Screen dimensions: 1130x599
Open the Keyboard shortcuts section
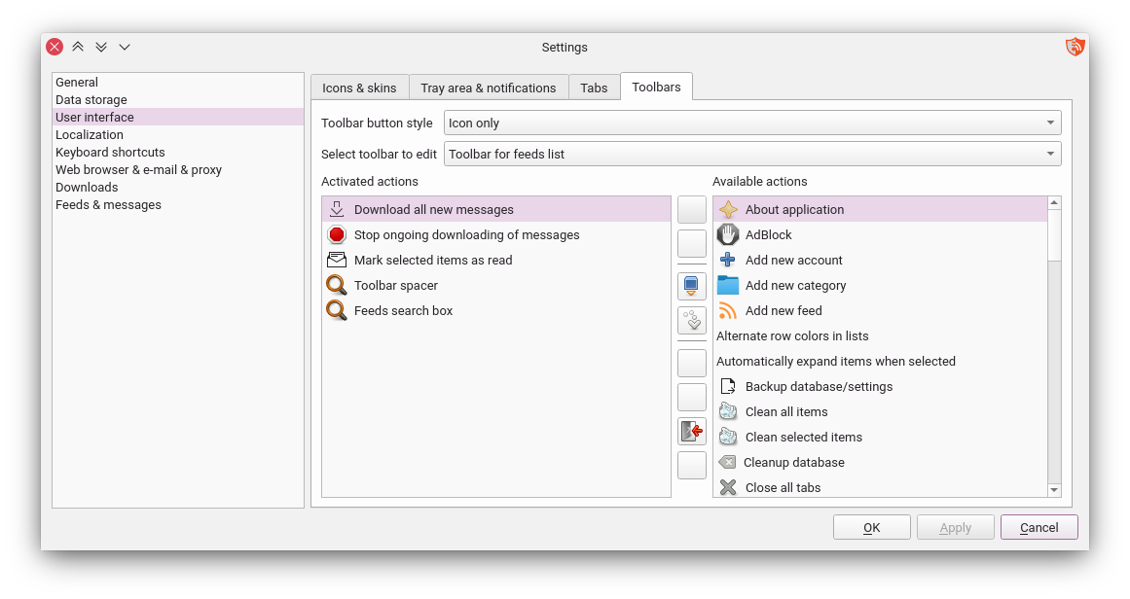[x=178, y=152]
